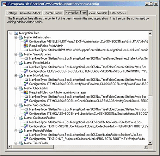Click CheckedIns' NavTreeType icon
This screenshot has width=160, height=156.
(26, 97)
